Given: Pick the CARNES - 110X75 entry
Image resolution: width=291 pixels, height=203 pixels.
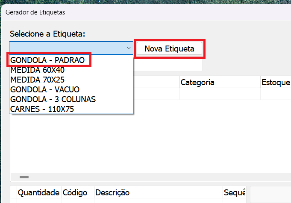Looking at the screenshot, I should pyautogui.click(x=42, y=109).
